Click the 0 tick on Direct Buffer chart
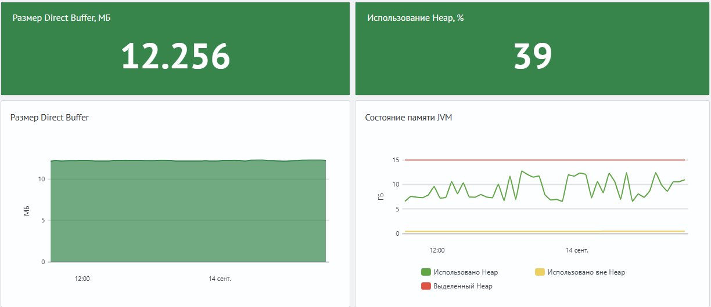The height and width of the screenshot is (307, 711). pyautogui.click(x=43, y=262)
